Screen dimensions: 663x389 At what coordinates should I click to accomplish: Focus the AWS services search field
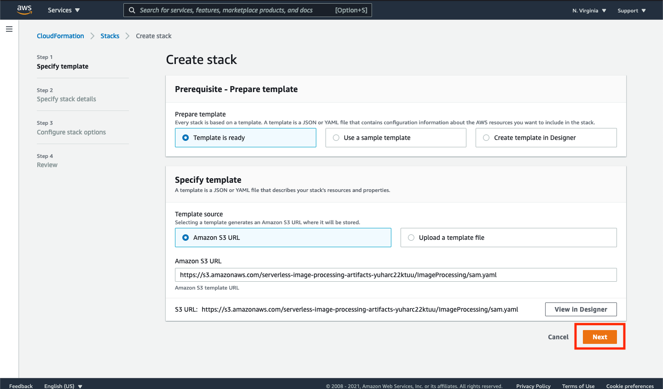point(248,10)
